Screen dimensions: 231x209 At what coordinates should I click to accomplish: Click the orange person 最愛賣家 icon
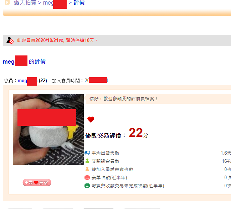pos(87,169)
